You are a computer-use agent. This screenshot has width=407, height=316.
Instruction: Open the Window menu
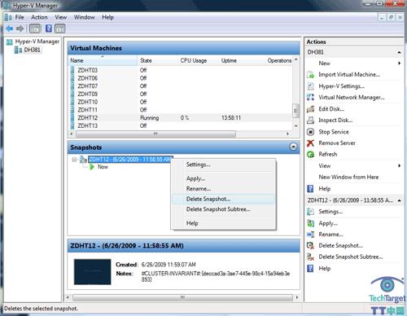[x=84, y=17]
